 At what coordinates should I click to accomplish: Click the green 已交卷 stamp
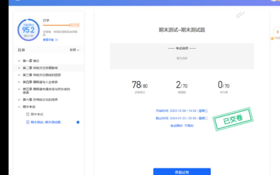233,119
